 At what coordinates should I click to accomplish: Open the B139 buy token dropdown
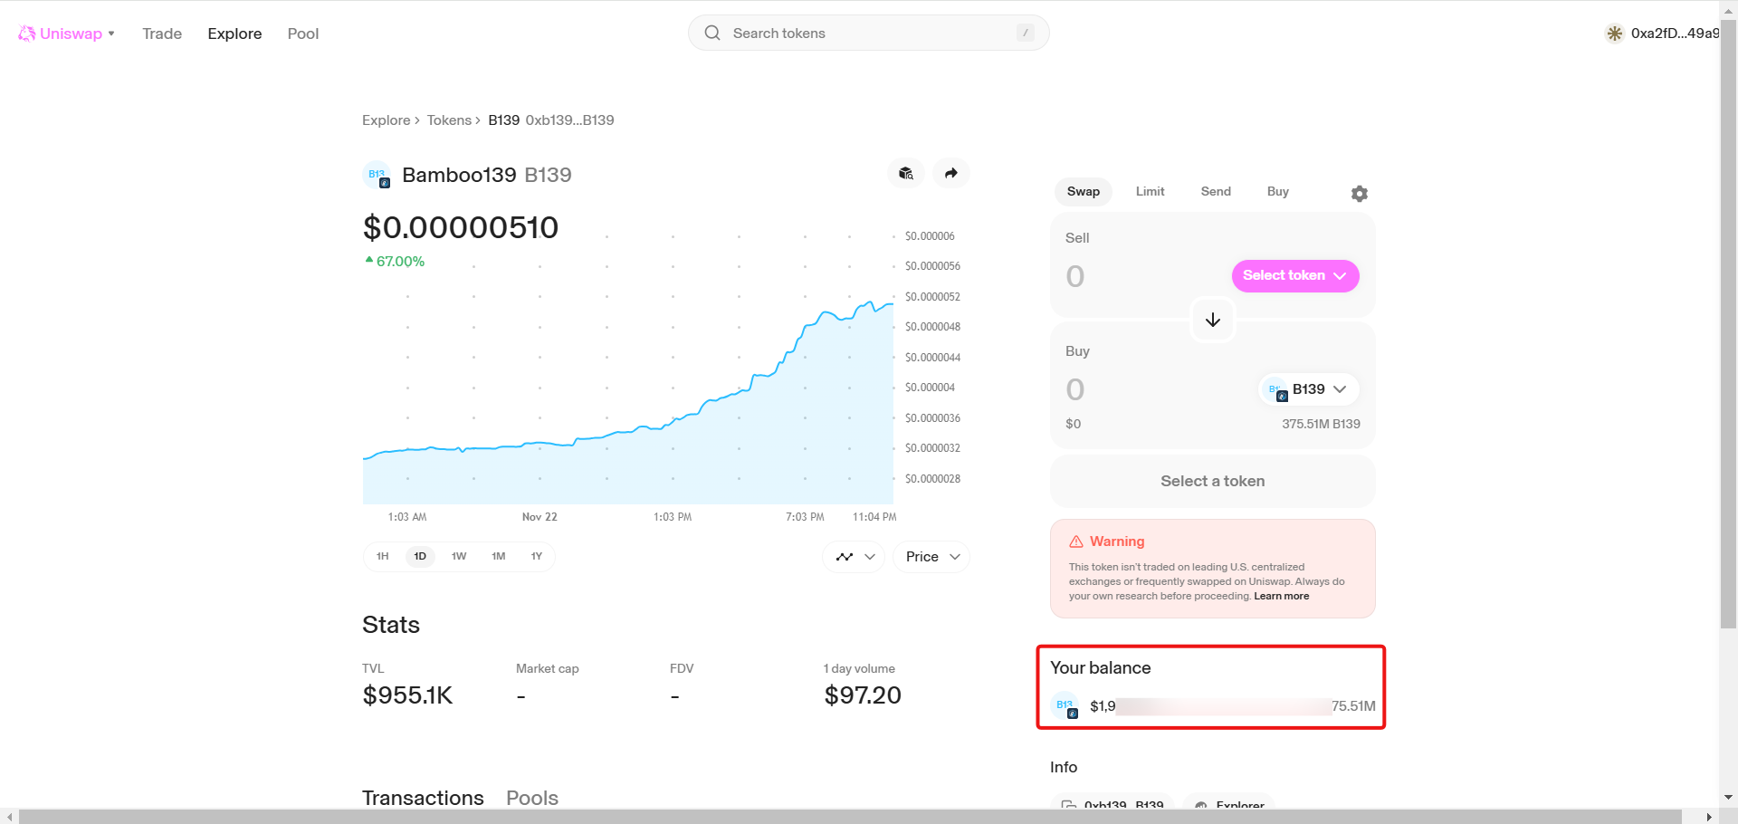tap(1309, 389)
